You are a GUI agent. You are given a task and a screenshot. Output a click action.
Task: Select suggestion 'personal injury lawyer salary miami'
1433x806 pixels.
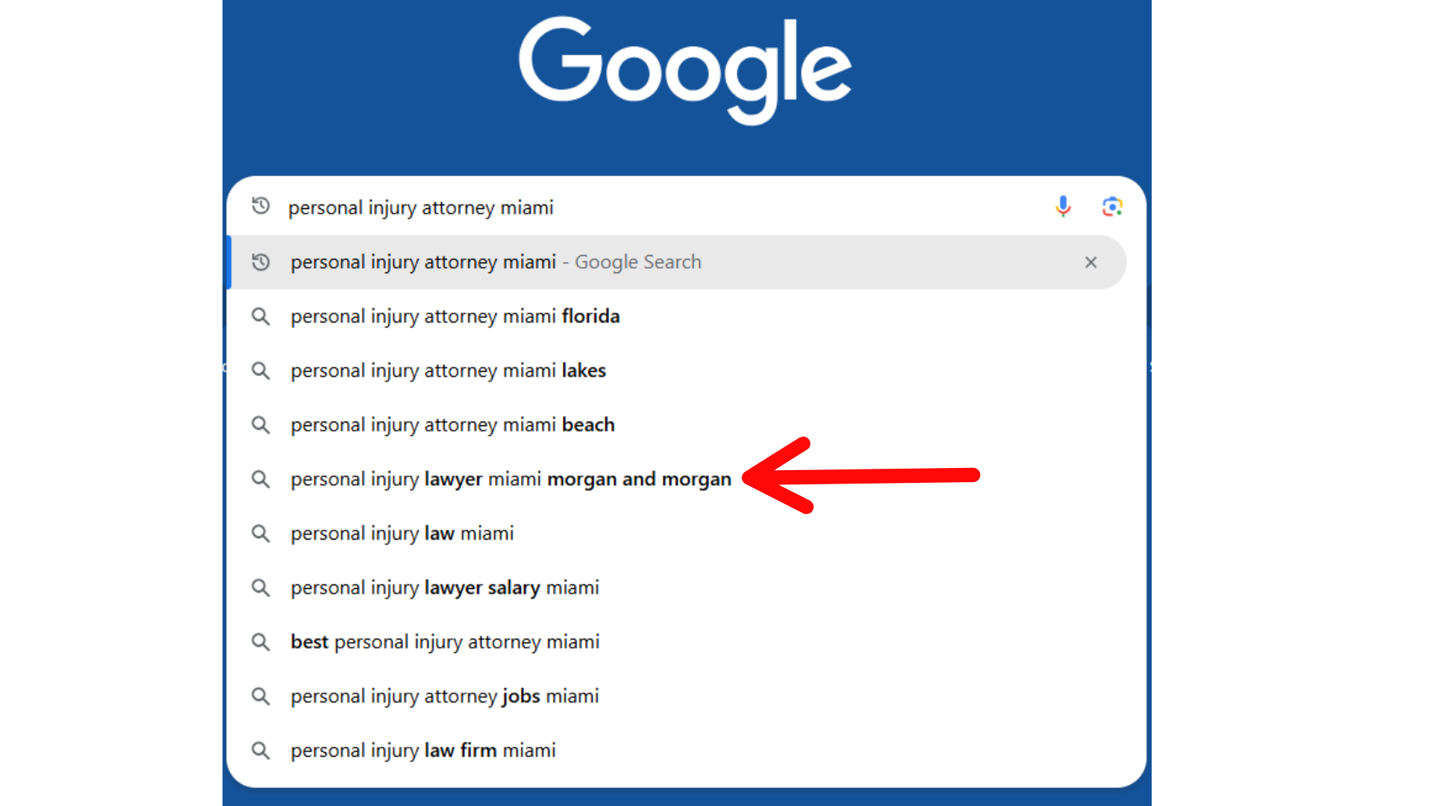(687, 588)
